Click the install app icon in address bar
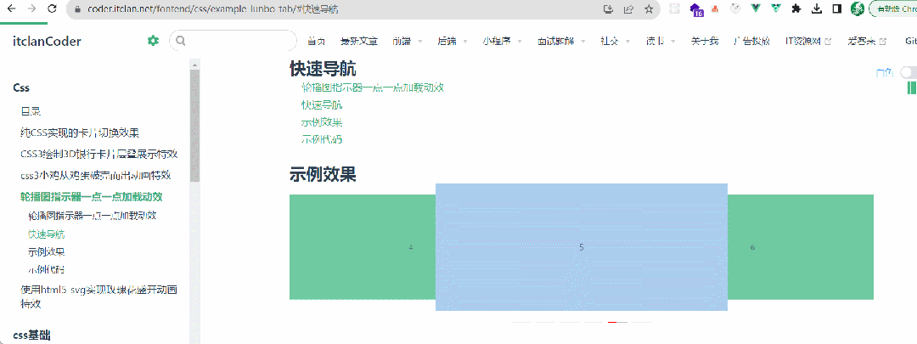This screenshot has height=344, width=917. [608, 8]
